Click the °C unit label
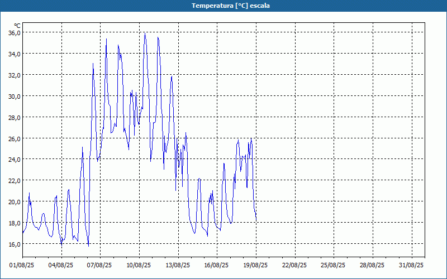The height and width of the screenshot is (279, 447). coord(17,26)
